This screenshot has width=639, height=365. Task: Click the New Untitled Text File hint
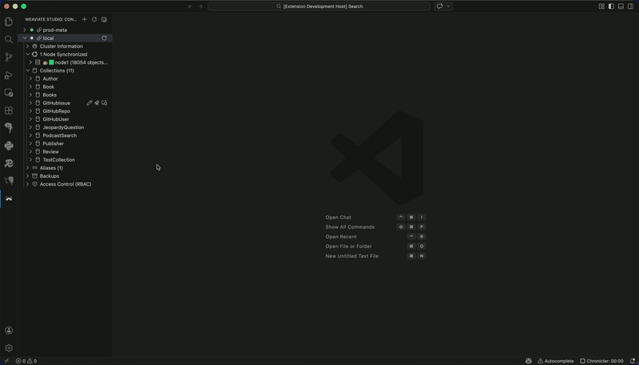[351, 256]
